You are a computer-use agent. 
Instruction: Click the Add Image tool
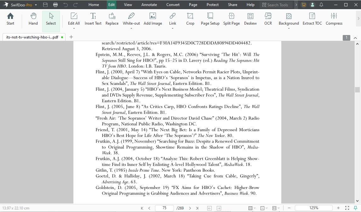153,19
